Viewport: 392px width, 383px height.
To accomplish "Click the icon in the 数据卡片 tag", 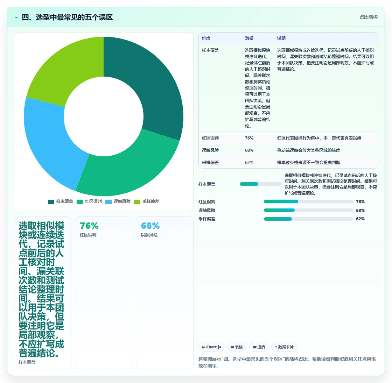I will [276, 347].
